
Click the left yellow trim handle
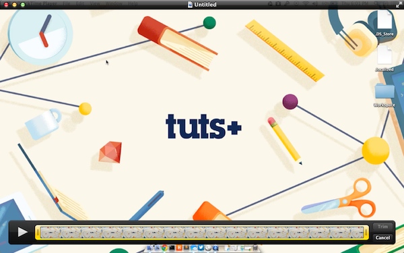(x=38, y=232)
